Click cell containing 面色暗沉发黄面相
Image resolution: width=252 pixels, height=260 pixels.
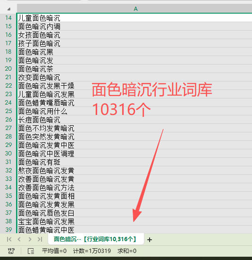click(x=134, y=196)
